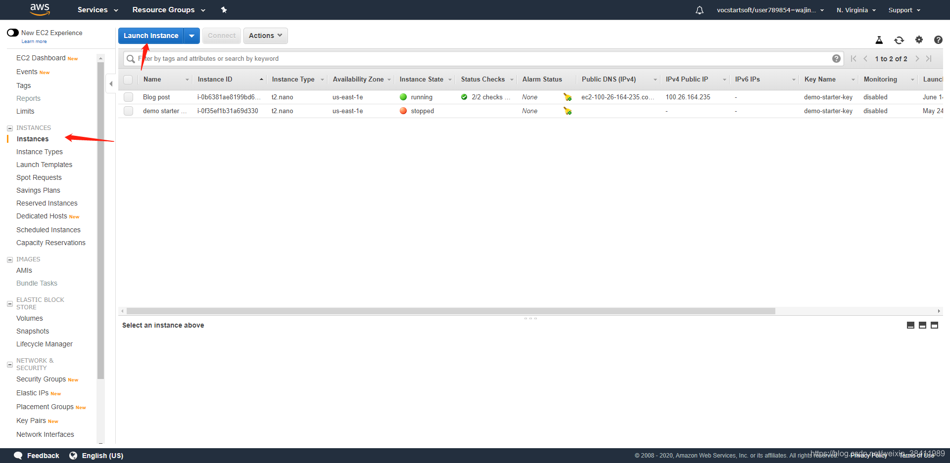The image size is (950, 463).
Task: Open the Support menu
Action: click(904, 10)
